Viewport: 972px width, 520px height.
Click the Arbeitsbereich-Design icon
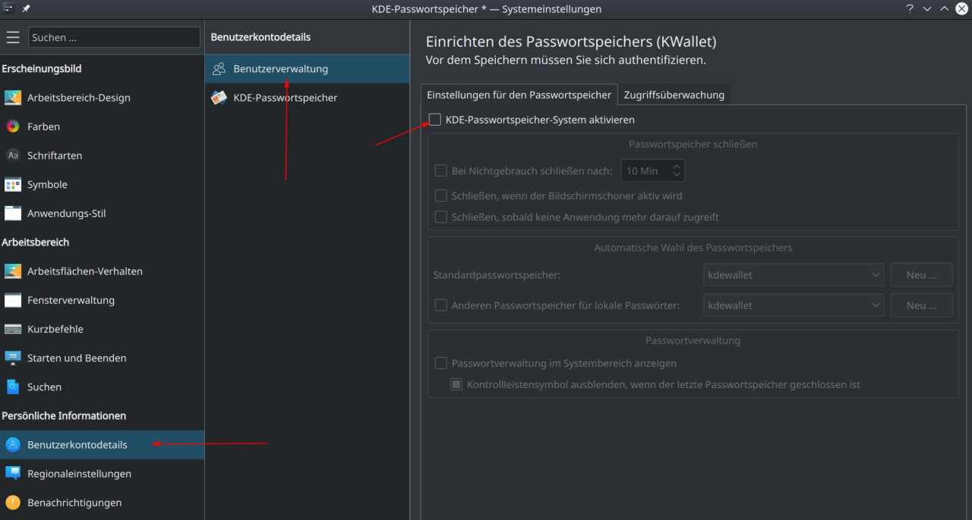pos(13,98)
